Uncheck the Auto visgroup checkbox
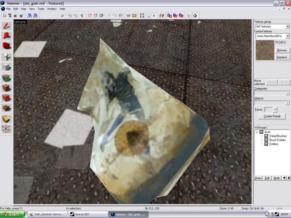This screenshot has width=291, height=218. coord(262,132)
